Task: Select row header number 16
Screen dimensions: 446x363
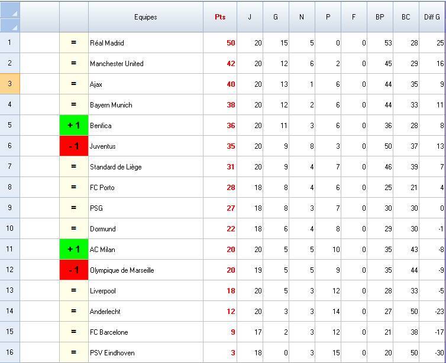Action: pos(10,352)
